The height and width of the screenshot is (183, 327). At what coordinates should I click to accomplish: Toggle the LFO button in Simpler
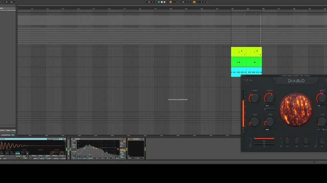(18, 156)
